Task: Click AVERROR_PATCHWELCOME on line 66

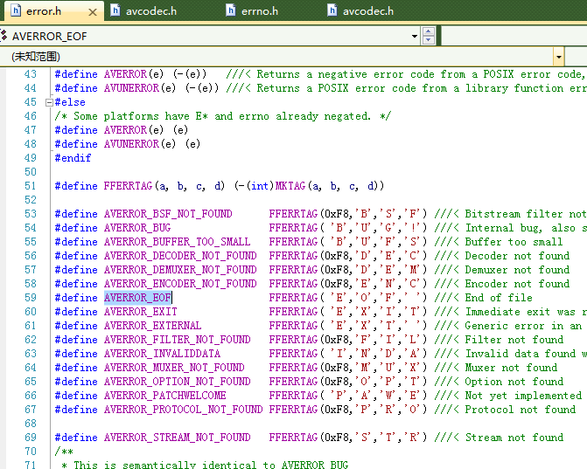Action: [164, 396]
